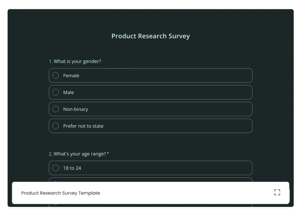303x217 pixels.
Task: Click the required asterisk on age question
Action: [108, 154]
